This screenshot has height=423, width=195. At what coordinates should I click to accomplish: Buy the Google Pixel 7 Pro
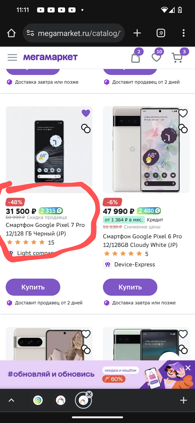tap(33, 287)
